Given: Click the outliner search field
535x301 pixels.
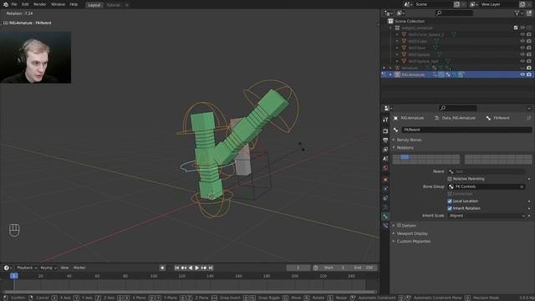Looking at the screenshot, I should 454,13.
